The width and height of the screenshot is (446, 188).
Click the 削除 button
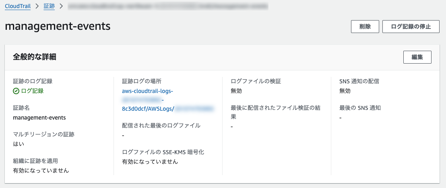365,27
